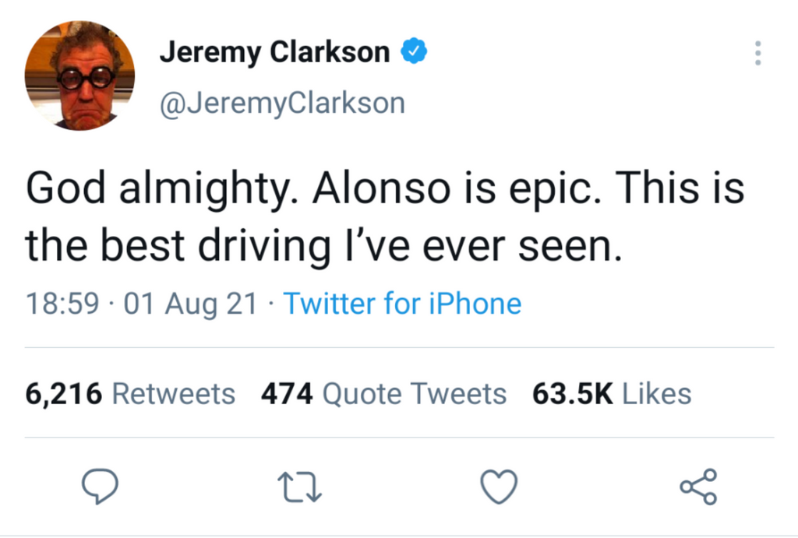Open the three-dot more options menu
Screen dimensions: 798x538
pyautogui.click(x=757, y=53)
